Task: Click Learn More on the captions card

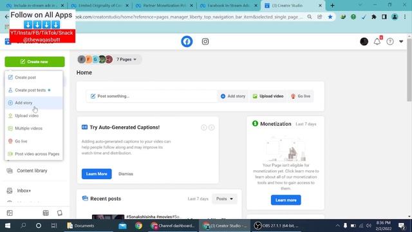Action: click(x=97, y=174)
